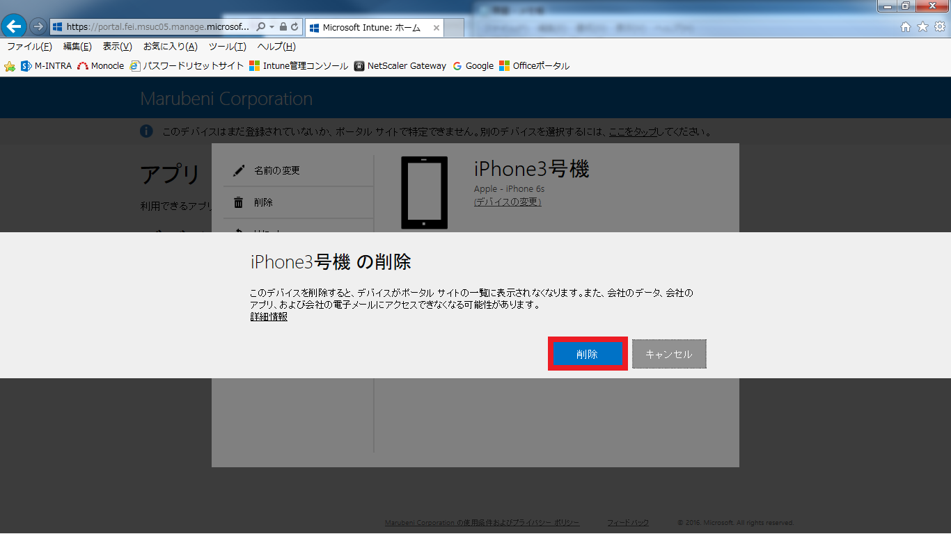Open Google from the favorites bar
This screenshot has width=951, height=534.
(473, 66)
